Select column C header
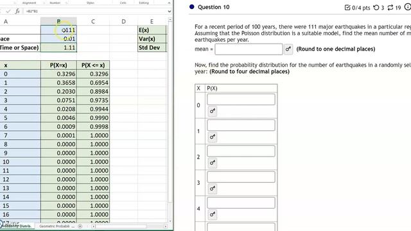This screenshot has width=411, height=231. 93,21
